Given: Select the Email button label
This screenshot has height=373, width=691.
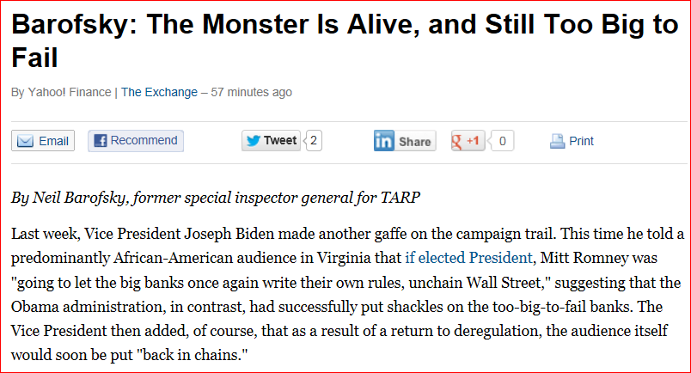Looking at the screenshot, I should (x=53, y=141).
